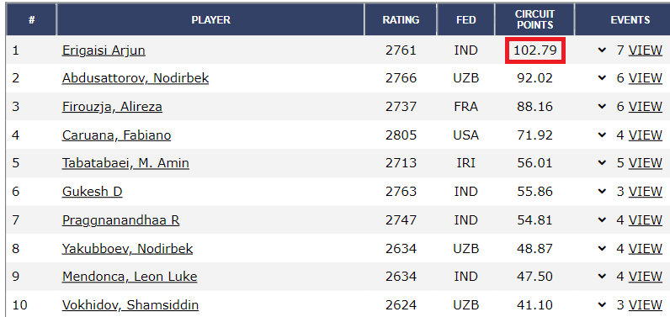Select the highlighted 102.79 circuit points cell
This screenshot has height=317, width=670.
[535, 50]
